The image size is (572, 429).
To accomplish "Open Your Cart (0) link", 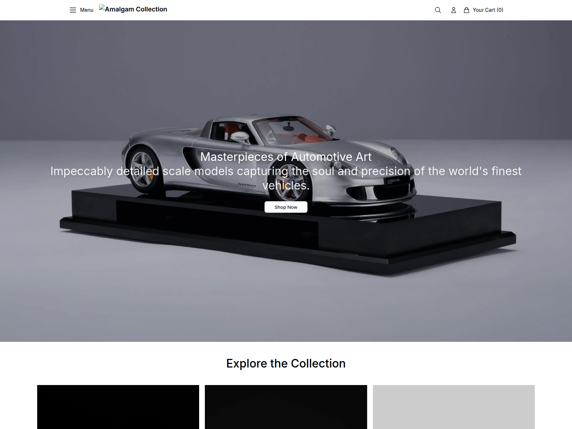I will tap(488, 10).
